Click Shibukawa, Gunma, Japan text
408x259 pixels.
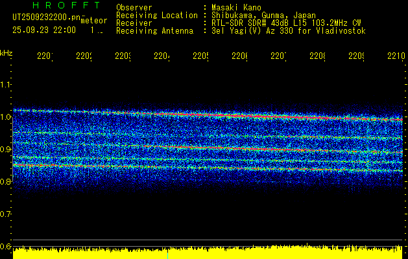[x=263, y=16]
